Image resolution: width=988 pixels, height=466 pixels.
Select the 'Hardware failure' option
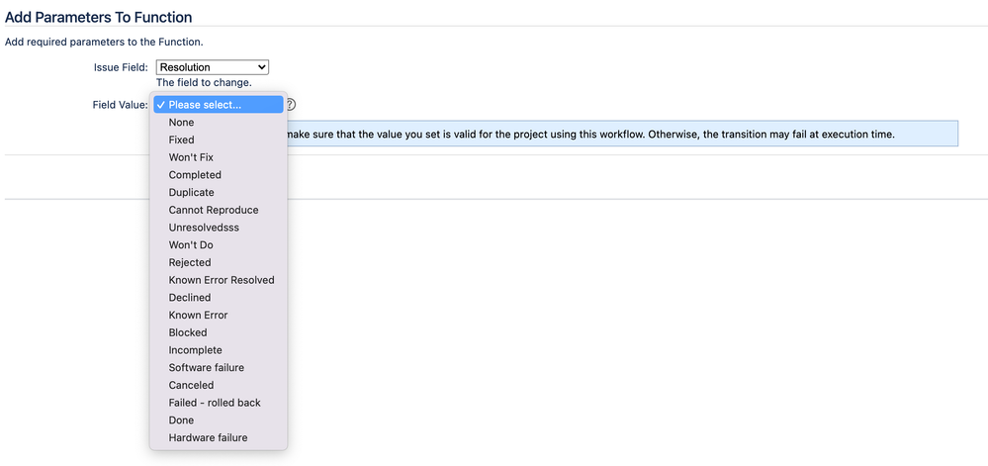point(218,437)
